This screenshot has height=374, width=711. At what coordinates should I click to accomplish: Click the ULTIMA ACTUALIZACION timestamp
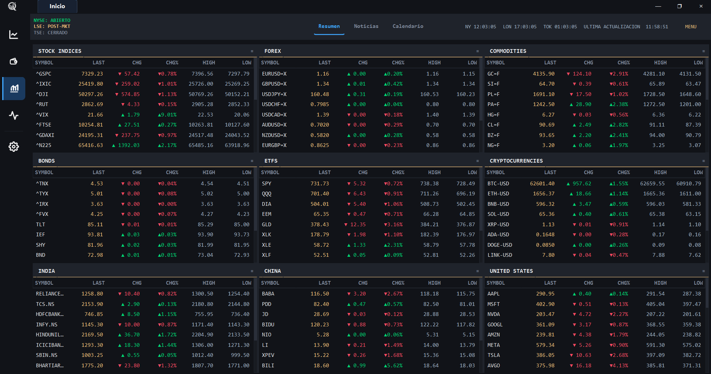tap(626, 27)
